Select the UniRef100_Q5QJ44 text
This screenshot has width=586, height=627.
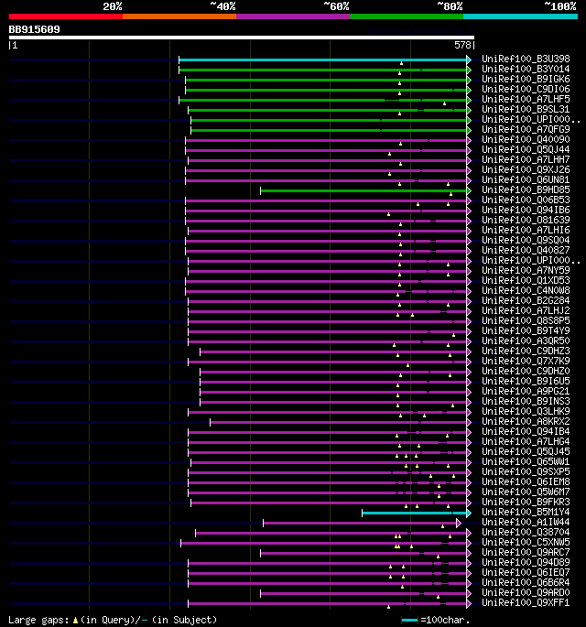[x=526, y=149]
